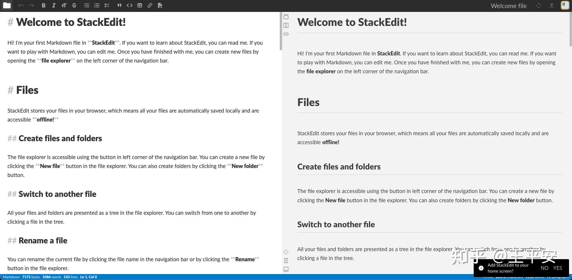The image size is (572, 280).
Task: Insert a hyperlink
Action: click(150, 5)
